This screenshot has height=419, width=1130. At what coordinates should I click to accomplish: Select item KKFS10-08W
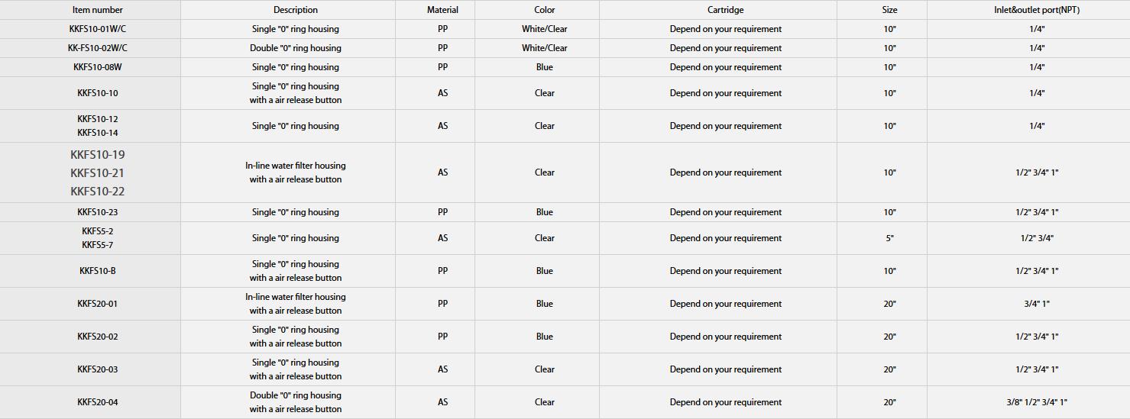(x=98, y=67)
